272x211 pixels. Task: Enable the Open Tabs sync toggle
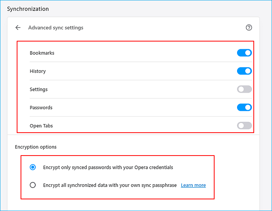244,126
